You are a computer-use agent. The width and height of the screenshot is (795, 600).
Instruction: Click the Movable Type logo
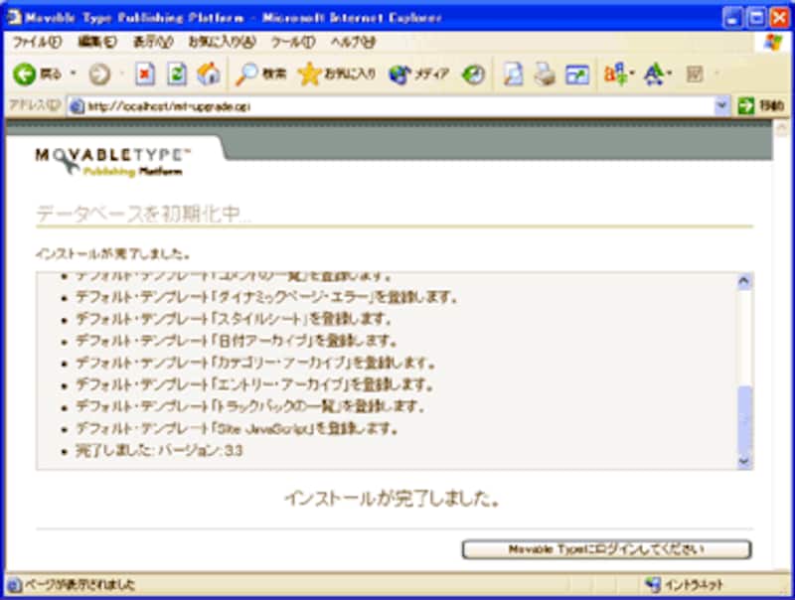coord(114,157)
